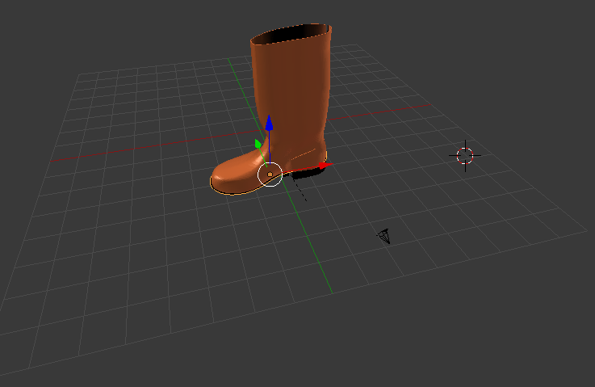Click the red X-axis gizmo arrow

coord(324,166)
